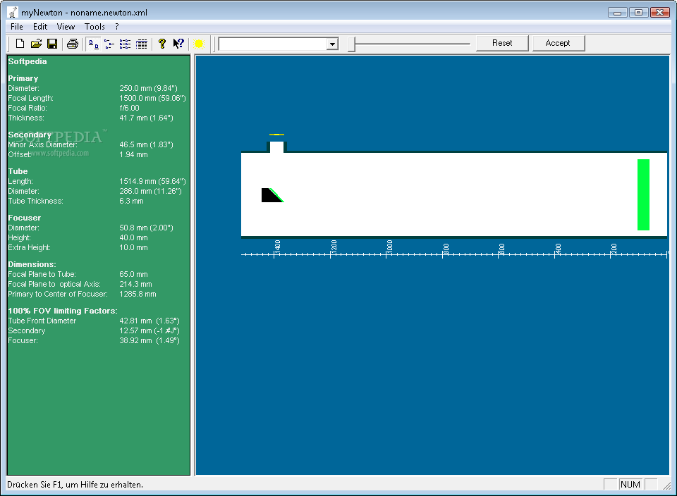Click the Focuser section heading
The image size is (677, 496).
tap(24, 218)
